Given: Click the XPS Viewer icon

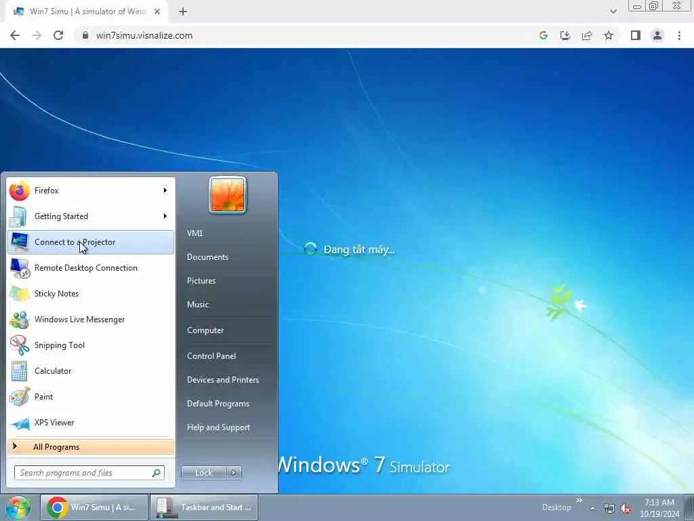Looking at the screenshot, I should tap(20, 423).
